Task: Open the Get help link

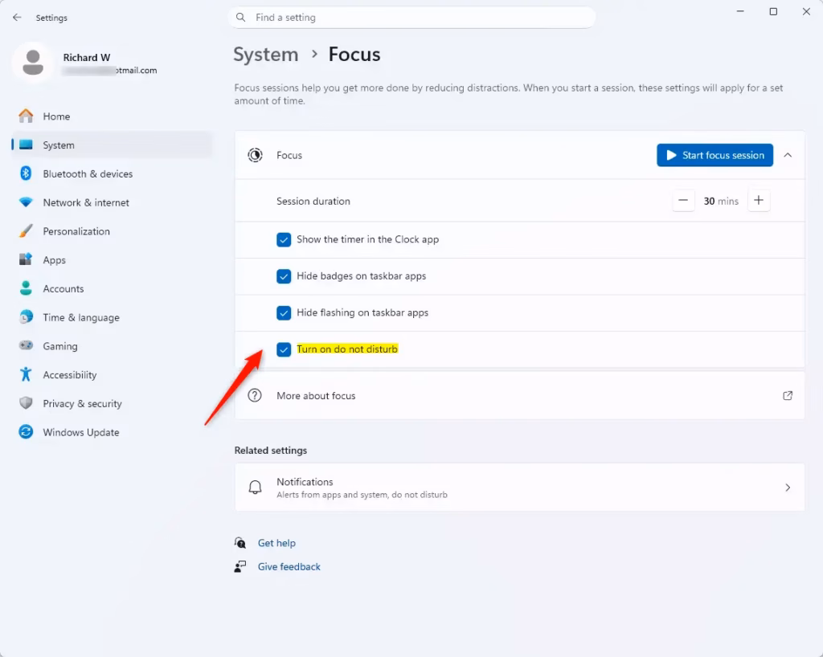Action: 276,543
